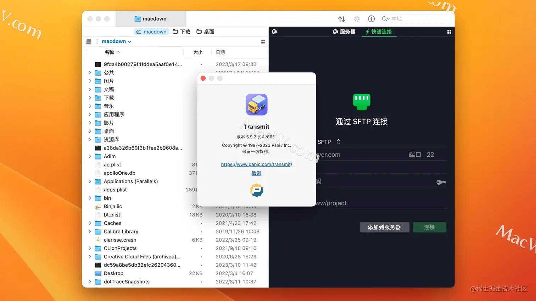The width and height of the screenshot is (536, 301).
Task: Expand the 影片 folder
Action: point(90,123)
